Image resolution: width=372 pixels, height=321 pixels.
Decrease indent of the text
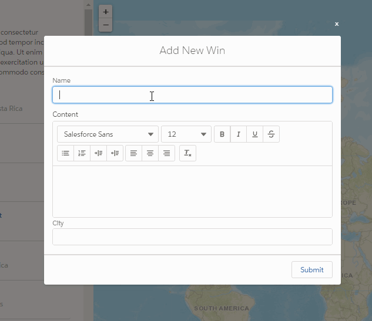115,153
